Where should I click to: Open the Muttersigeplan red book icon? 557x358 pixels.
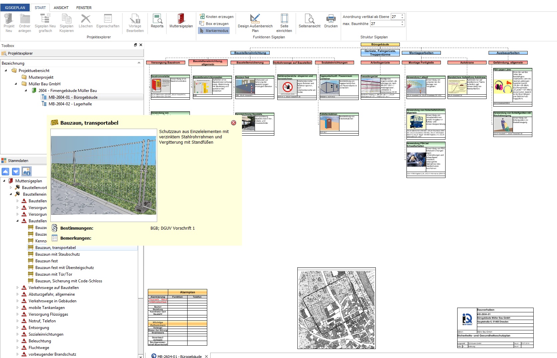(181, 21)
